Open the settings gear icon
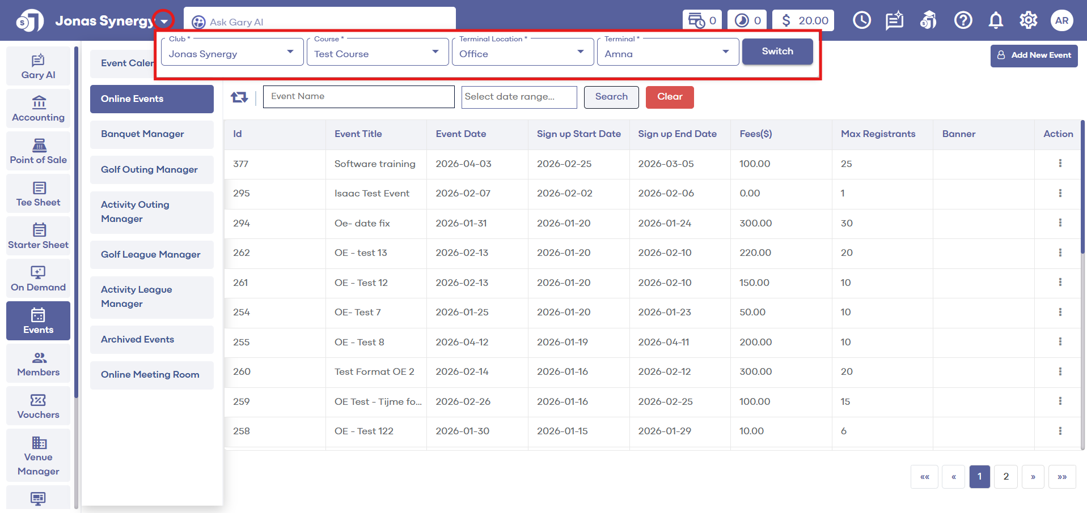The width and height of the screenshot is (1087, 513). click(1028, 21)
